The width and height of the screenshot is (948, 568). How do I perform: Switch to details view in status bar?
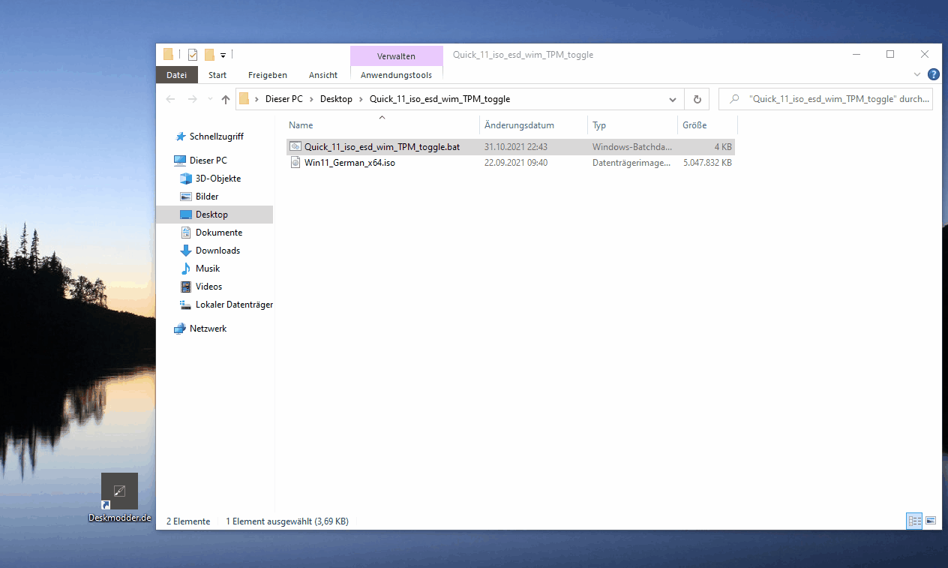click(x=914, y=520)
